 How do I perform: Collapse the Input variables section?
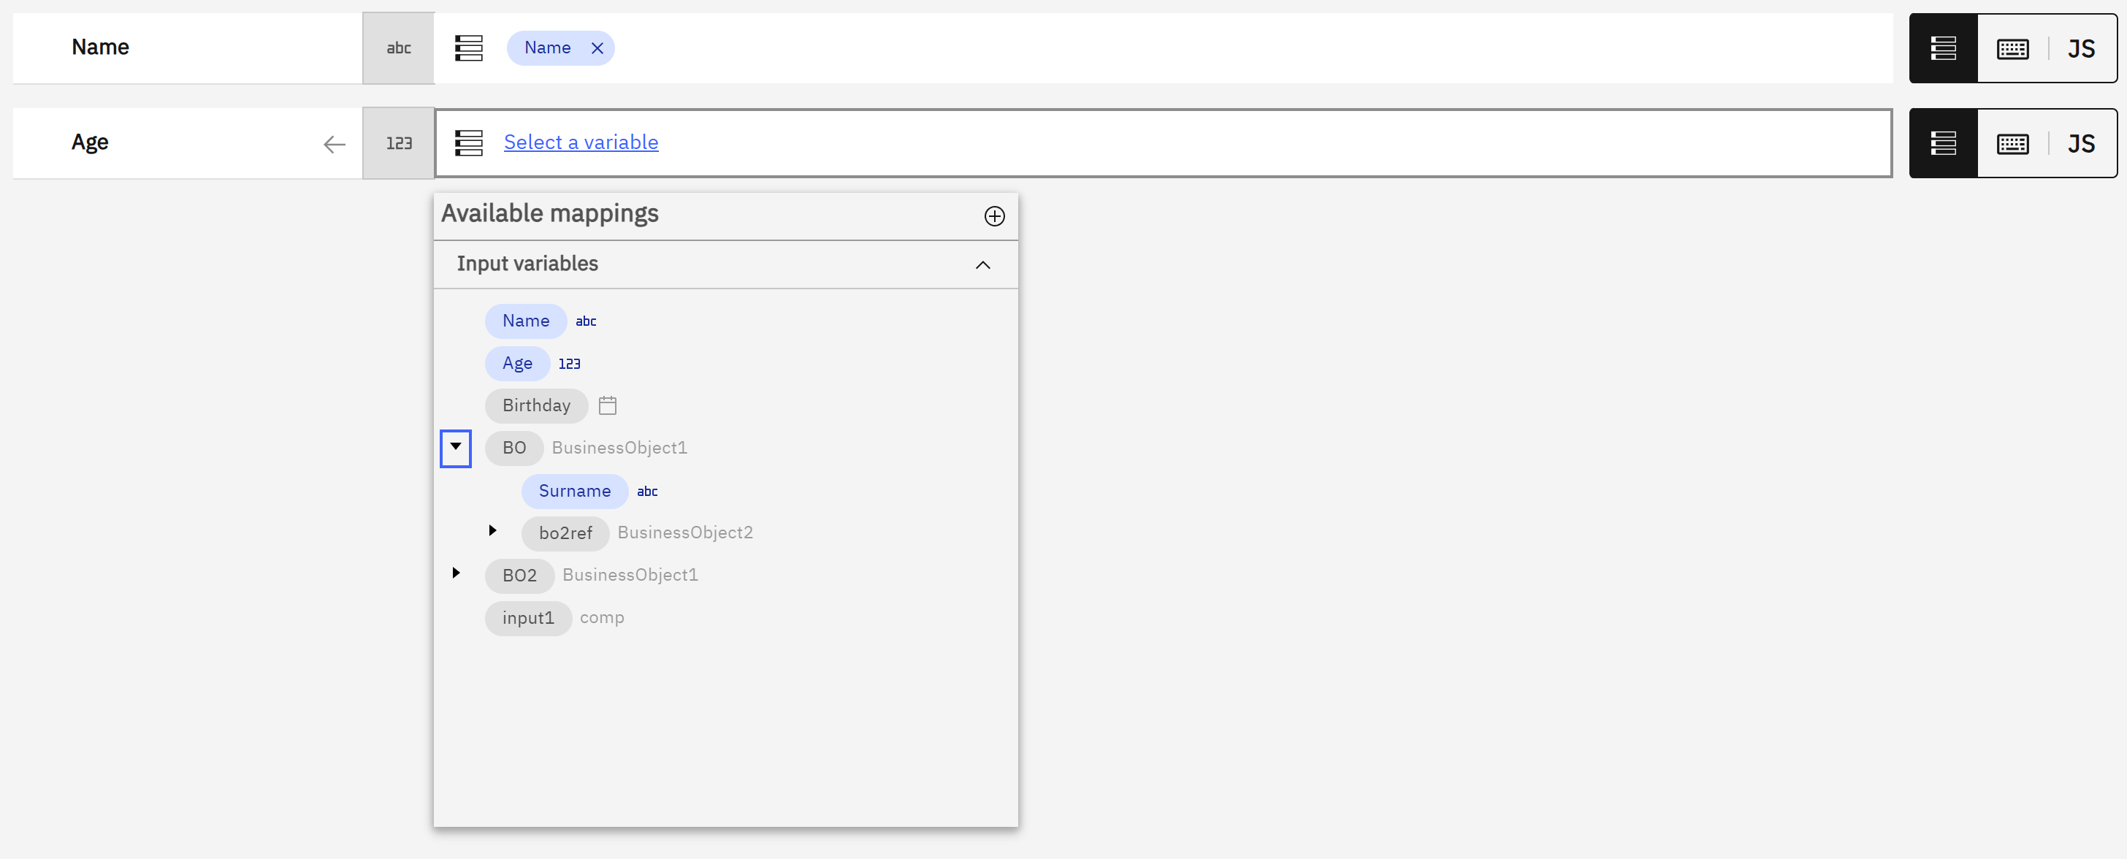982,265
